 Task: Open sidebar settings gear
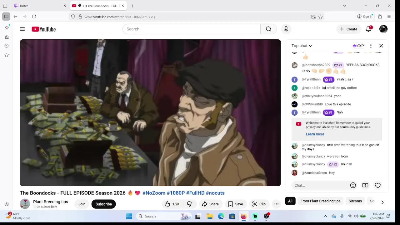coord(7,204)
